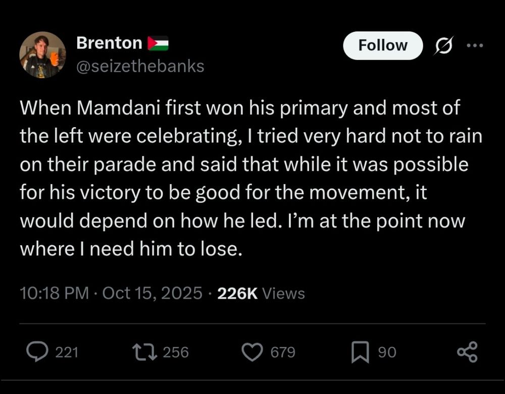Click the Oct 15, 2025 date
This screenshot has width=505, height=394.
pos(152,293)
